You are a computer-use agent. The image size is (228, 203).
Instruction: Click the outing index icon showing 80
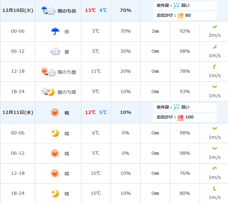(180, 16)
